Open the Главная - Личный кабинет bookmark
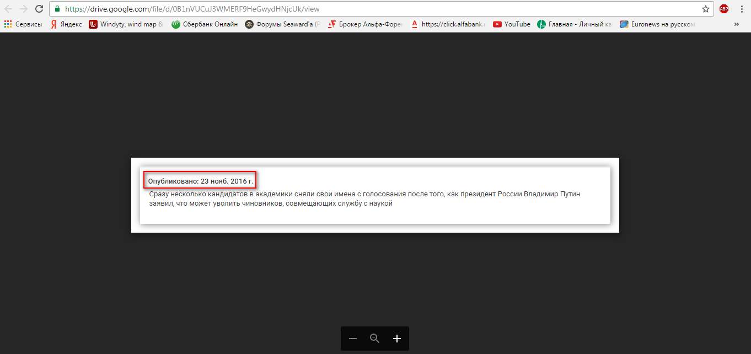 [x=575, y=24]
